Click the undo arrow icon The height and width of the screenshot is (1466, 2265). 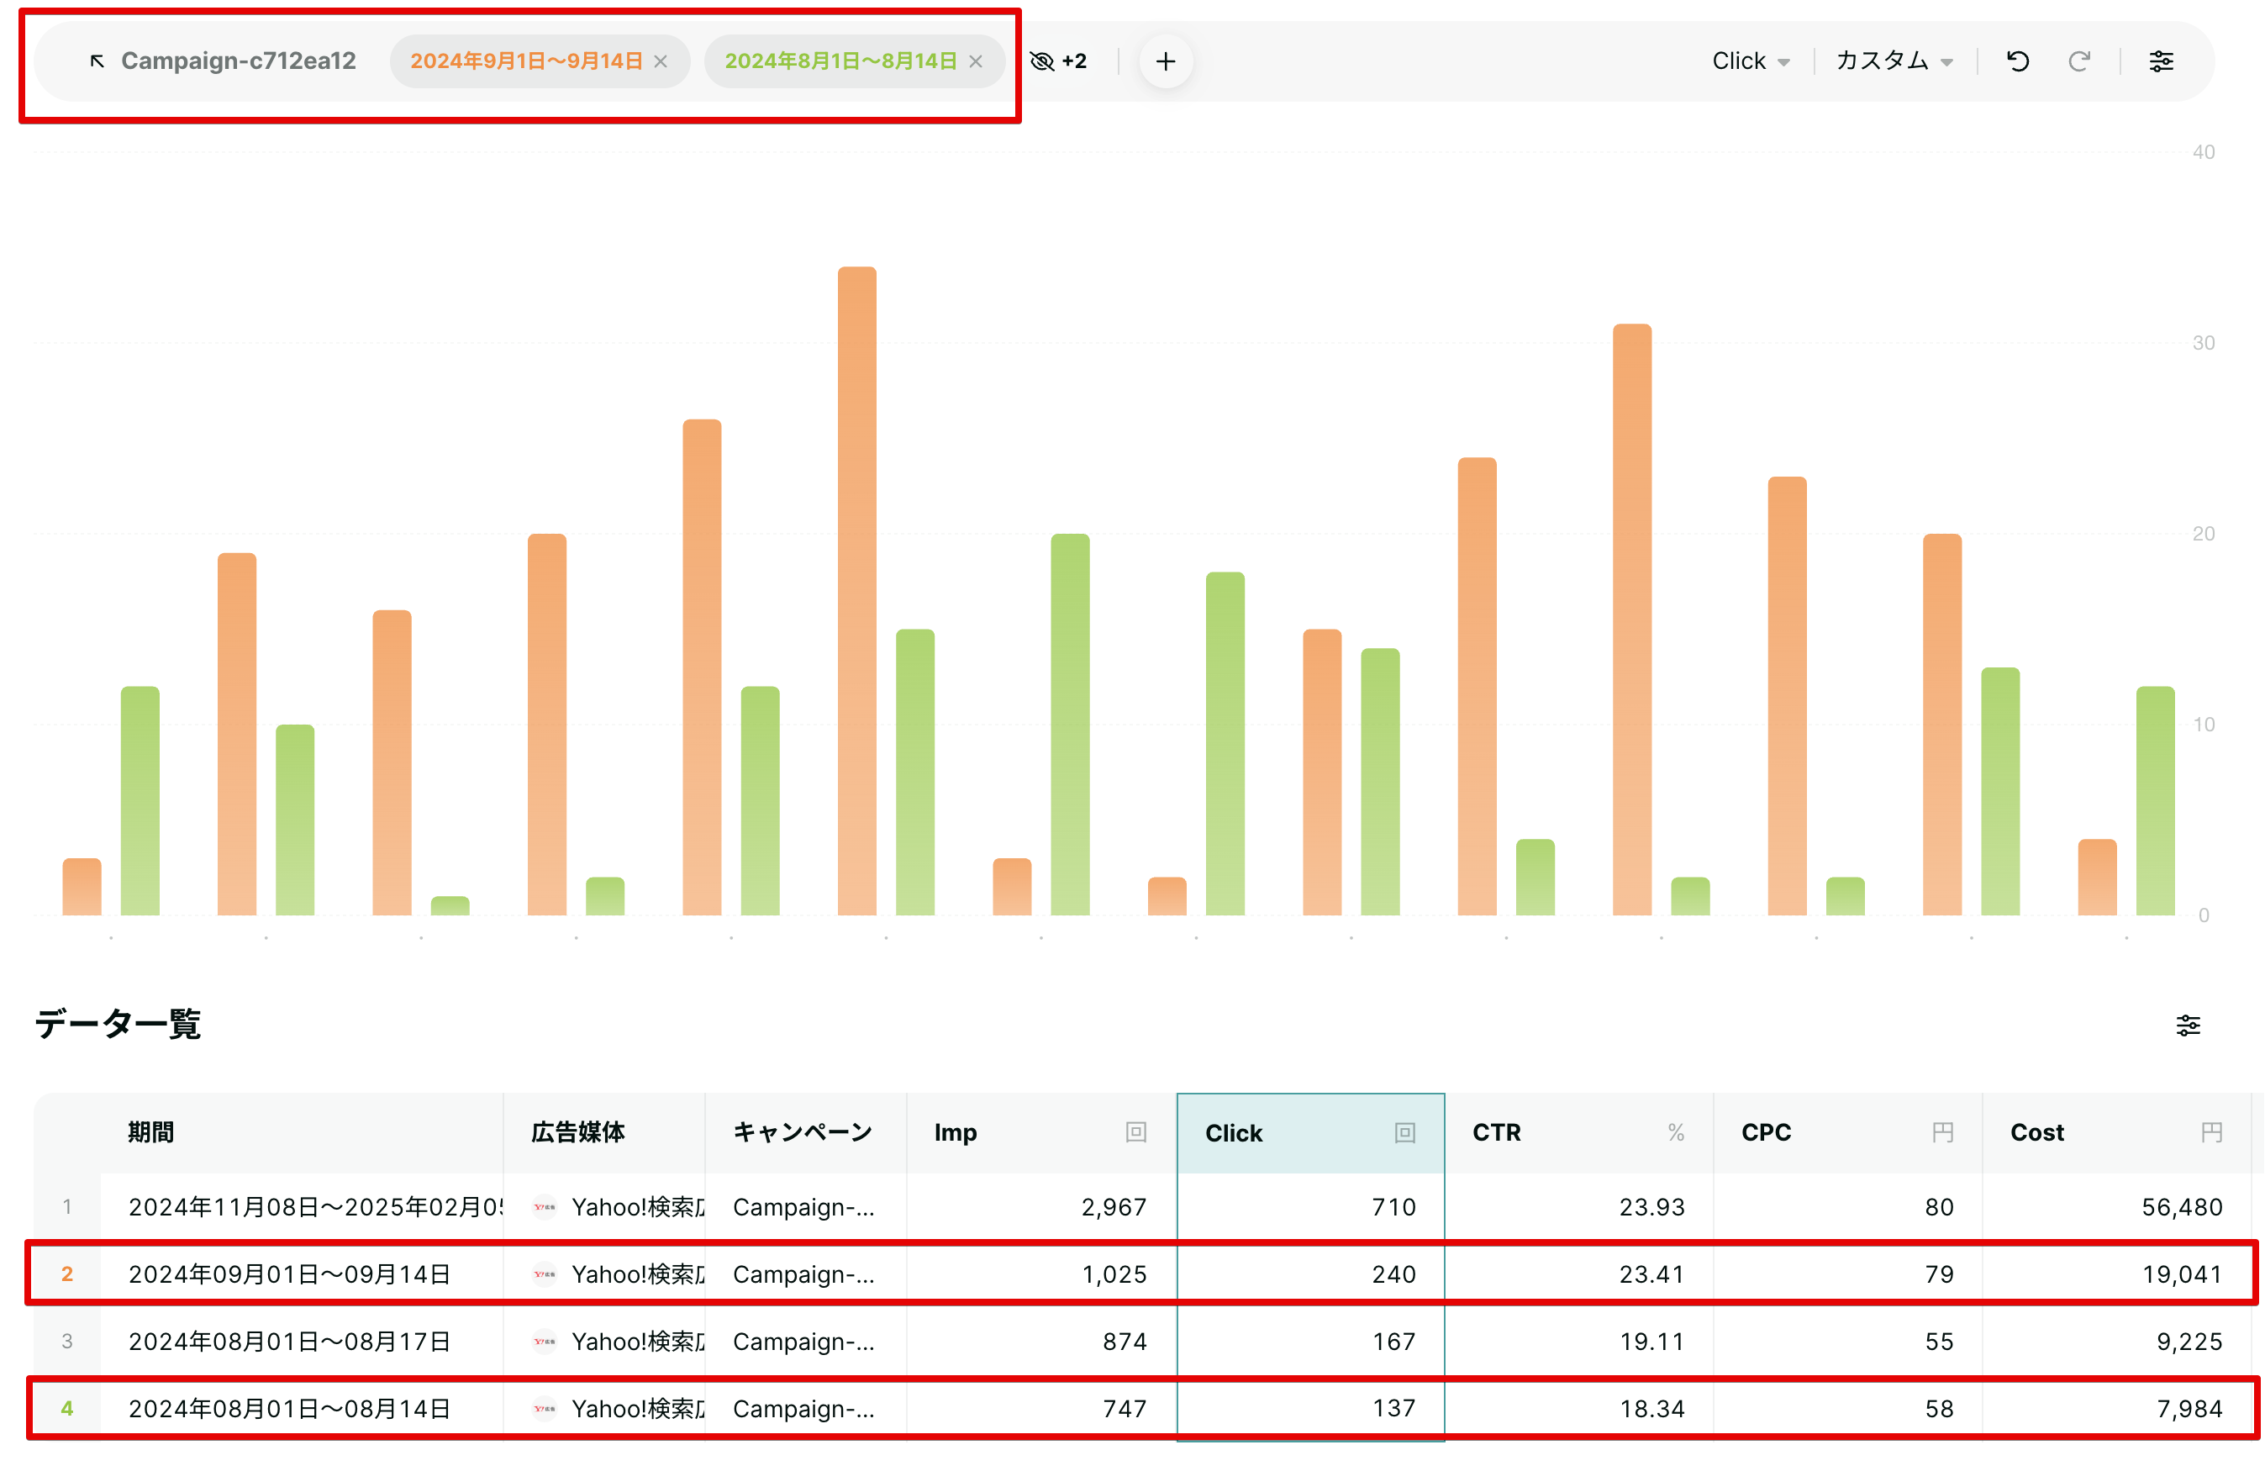(2018, 61)
